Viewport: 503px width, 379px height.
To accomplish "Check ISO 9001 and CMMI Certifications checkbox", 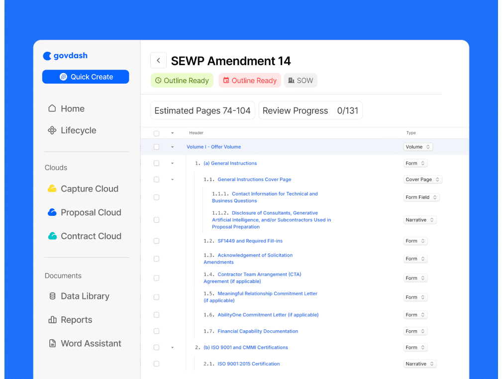I will (157, 347).
